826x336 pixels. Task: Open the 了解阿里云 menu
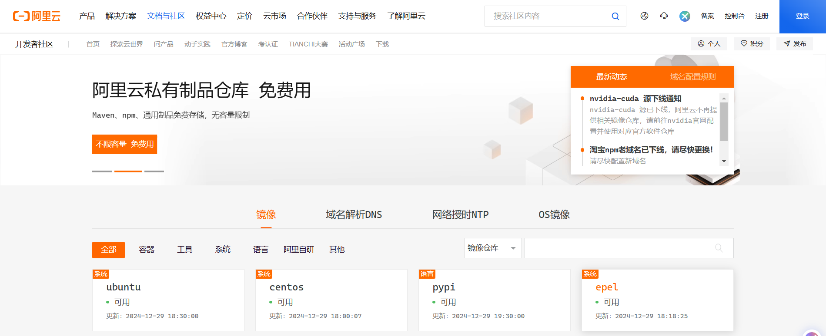coord(406,16)
